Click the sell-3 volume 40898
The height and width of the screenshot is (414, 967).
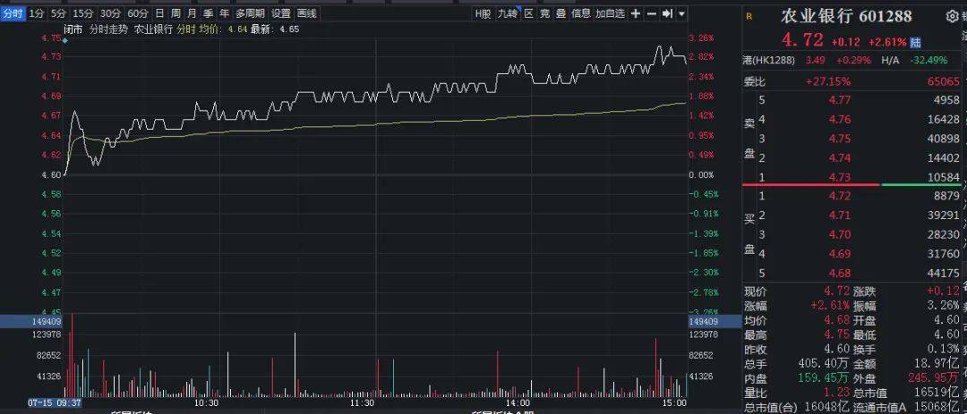coord(944,139)
